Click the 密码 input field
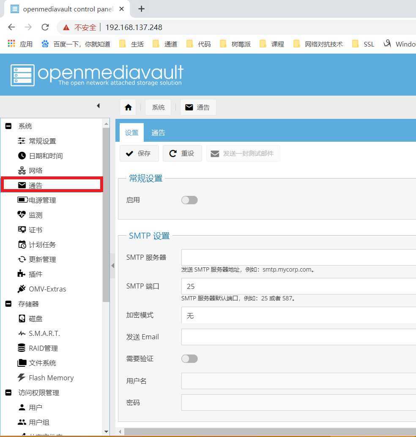 pos(298,402)
